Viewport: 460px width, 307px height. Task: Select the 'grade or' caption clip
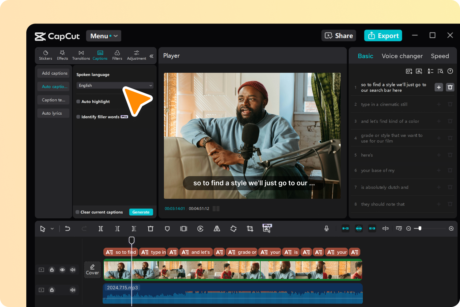pyautogui.click(x=242, y=252)
